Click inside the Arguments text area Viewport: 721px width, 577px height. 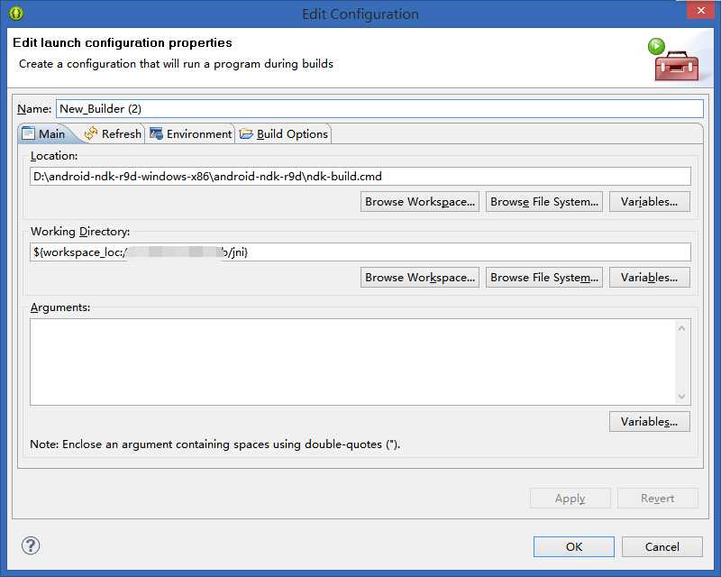coord(352,362)
